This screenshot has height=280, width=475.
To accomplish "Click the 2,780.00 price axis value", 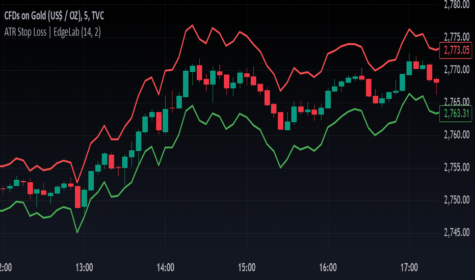I will coord(457,5).
